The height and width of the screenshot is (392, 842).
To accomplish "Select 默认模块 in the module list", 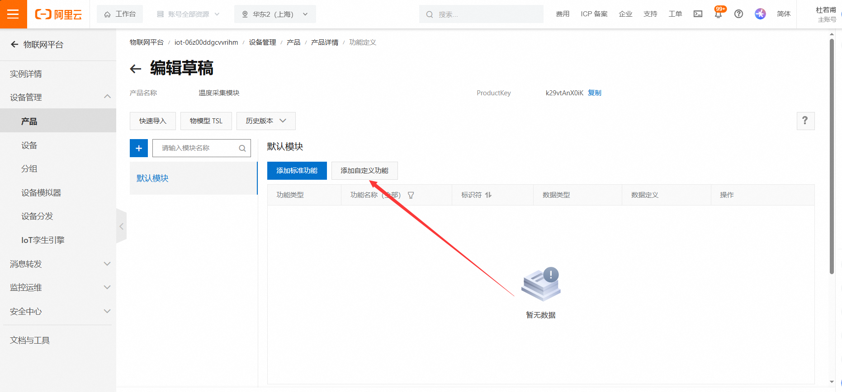I will (152, 178).
